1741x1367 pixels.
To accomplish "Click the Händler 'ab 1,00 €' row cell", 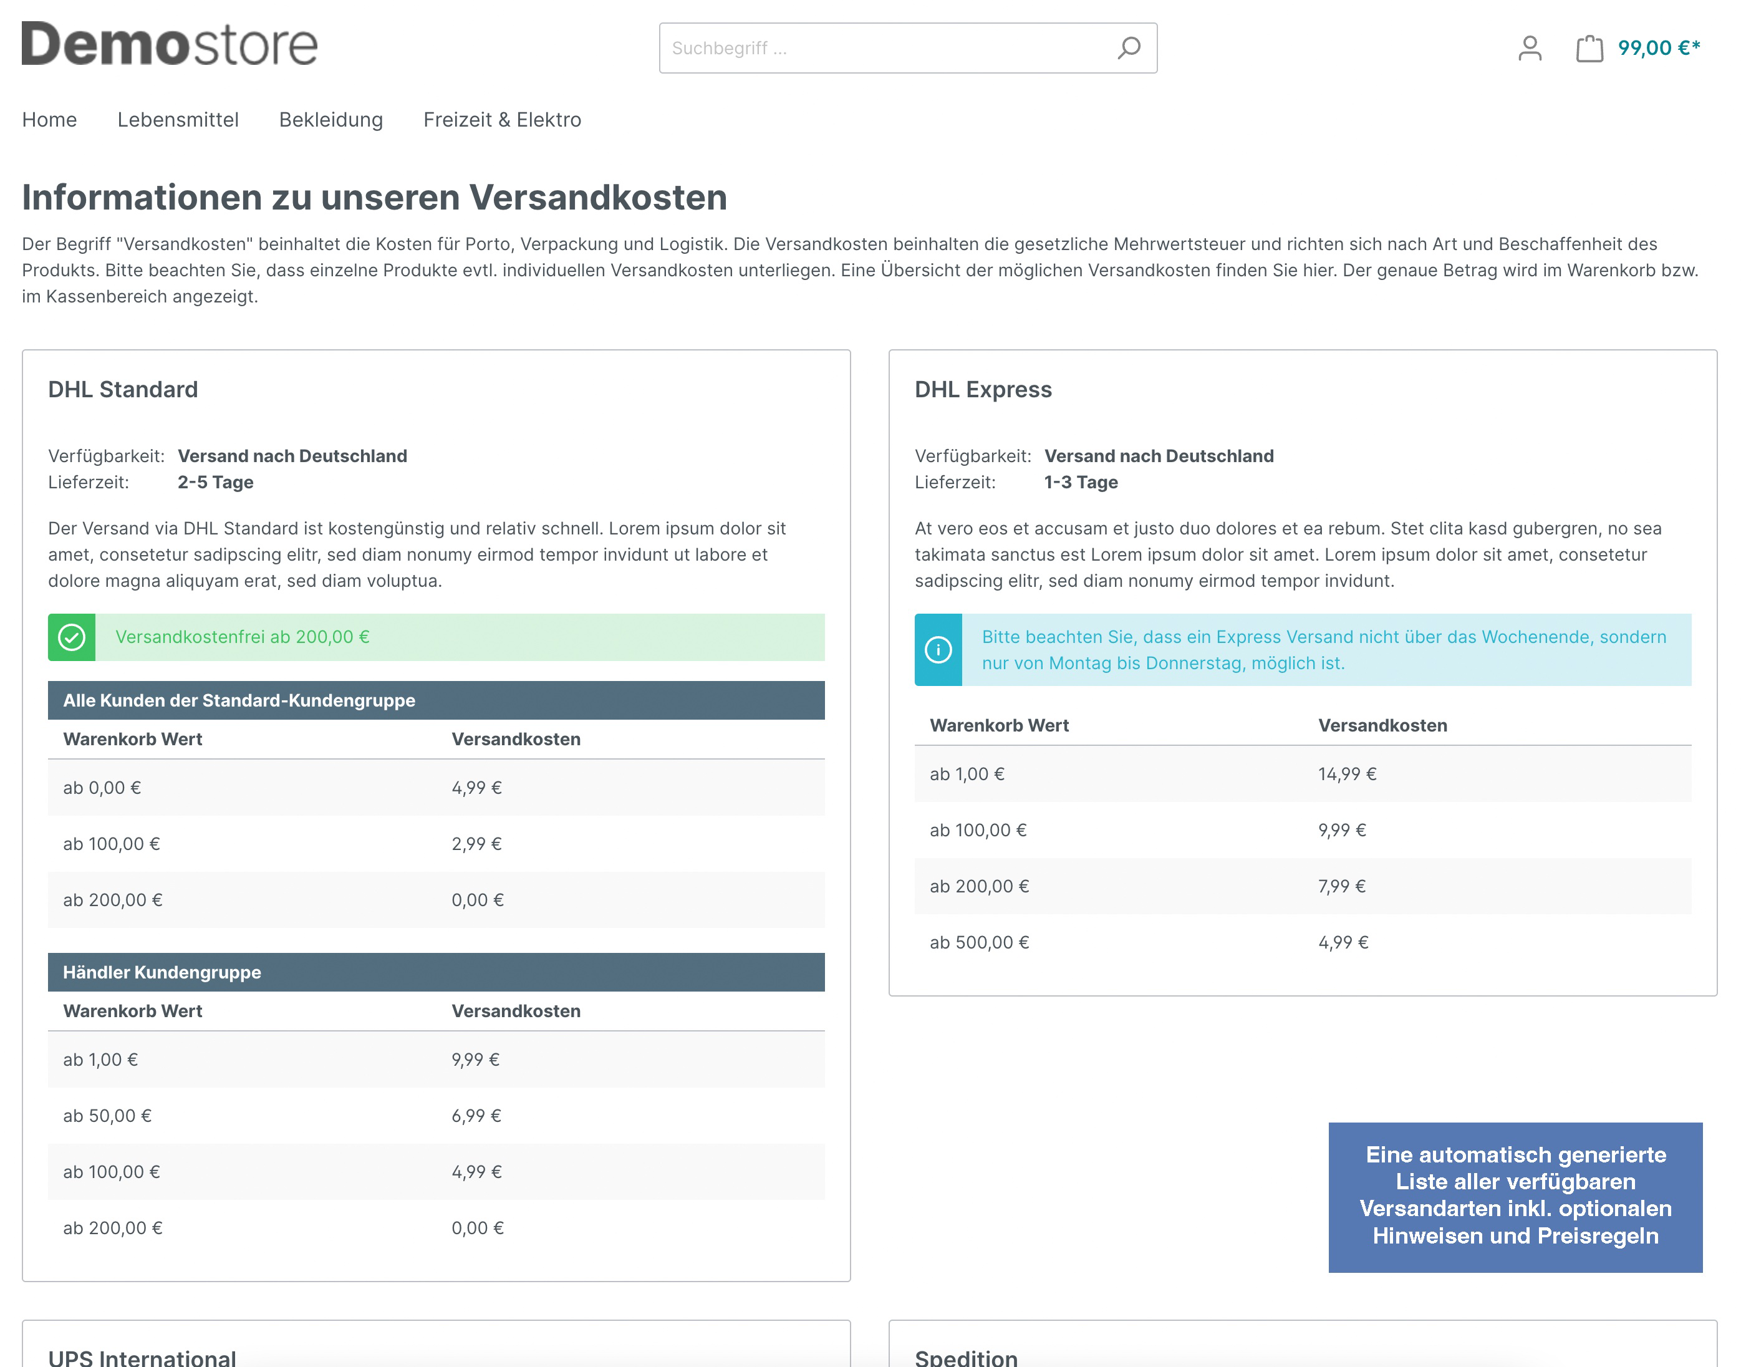I will [x=100, y=1060].
